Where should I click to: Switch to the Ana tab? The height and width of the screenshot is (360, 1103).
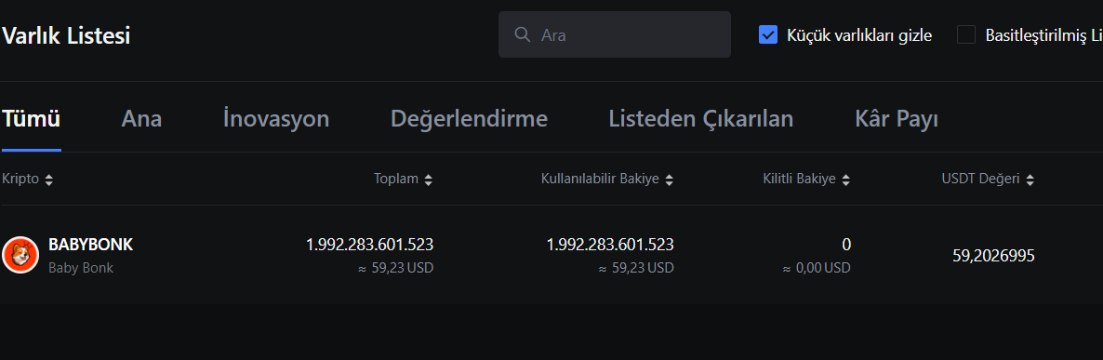[x=141, y=119]
